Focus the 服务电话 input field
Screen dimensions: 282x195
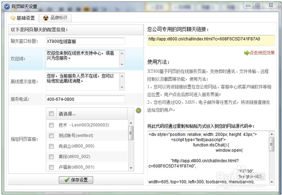85,99
